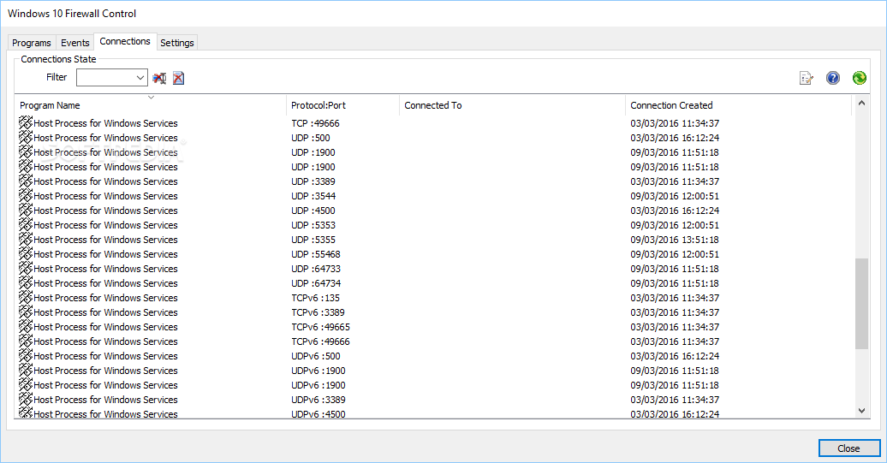Click the program icon in the UDPv6 :3389 row
Image resolution: width=887 pixels, height=463 pixels.
click(26, 399)
